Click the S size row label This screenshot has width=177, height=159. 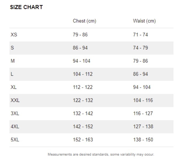12,48
